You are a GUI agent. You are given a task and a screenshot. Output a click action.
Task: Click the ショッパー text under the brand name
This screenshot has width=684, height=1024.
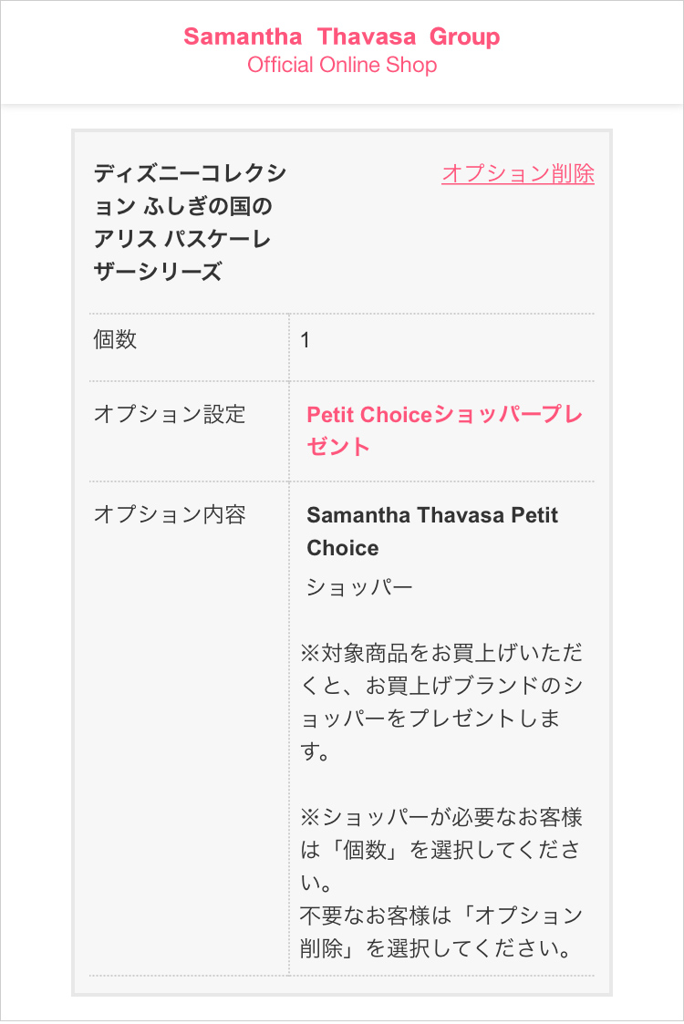[x=359, y=587]
